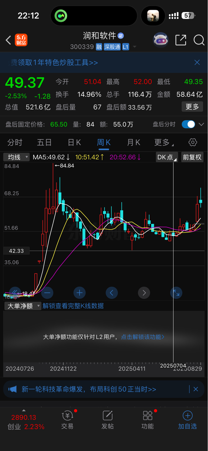
Task: Move chart left with arrow icon
Action: (112, 293)
